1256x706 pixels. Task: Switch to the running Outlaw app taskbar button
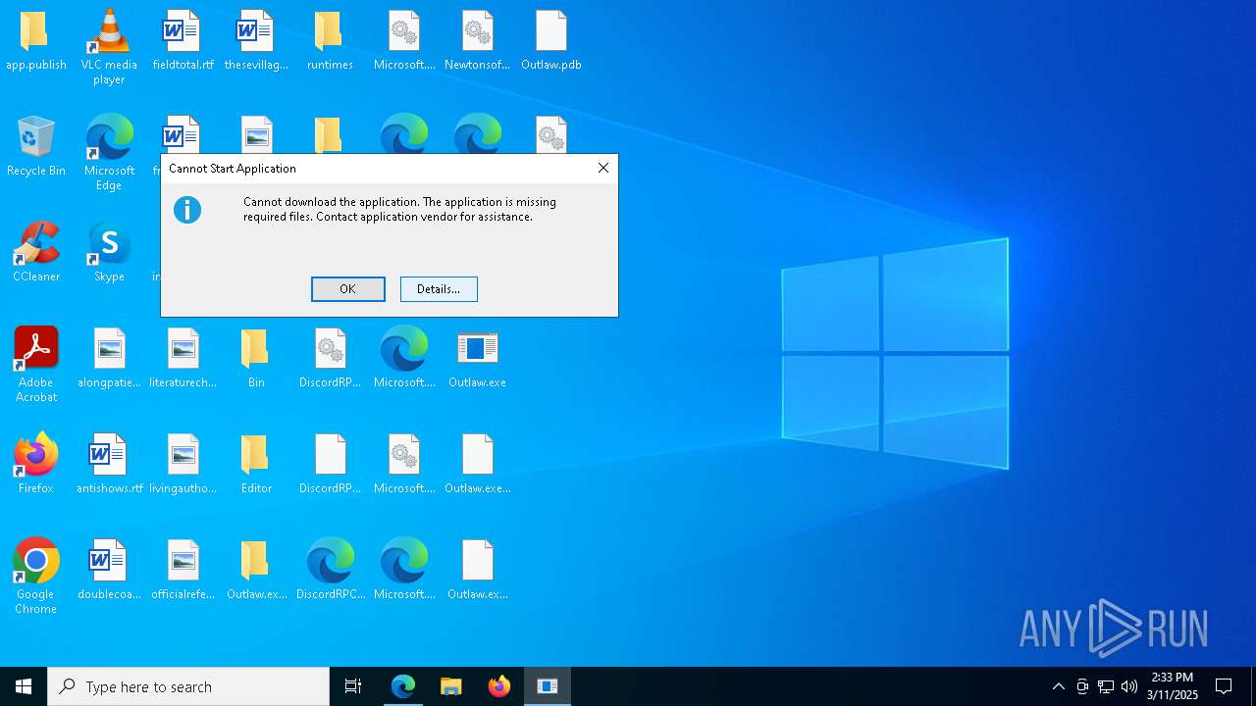(548, 686)
